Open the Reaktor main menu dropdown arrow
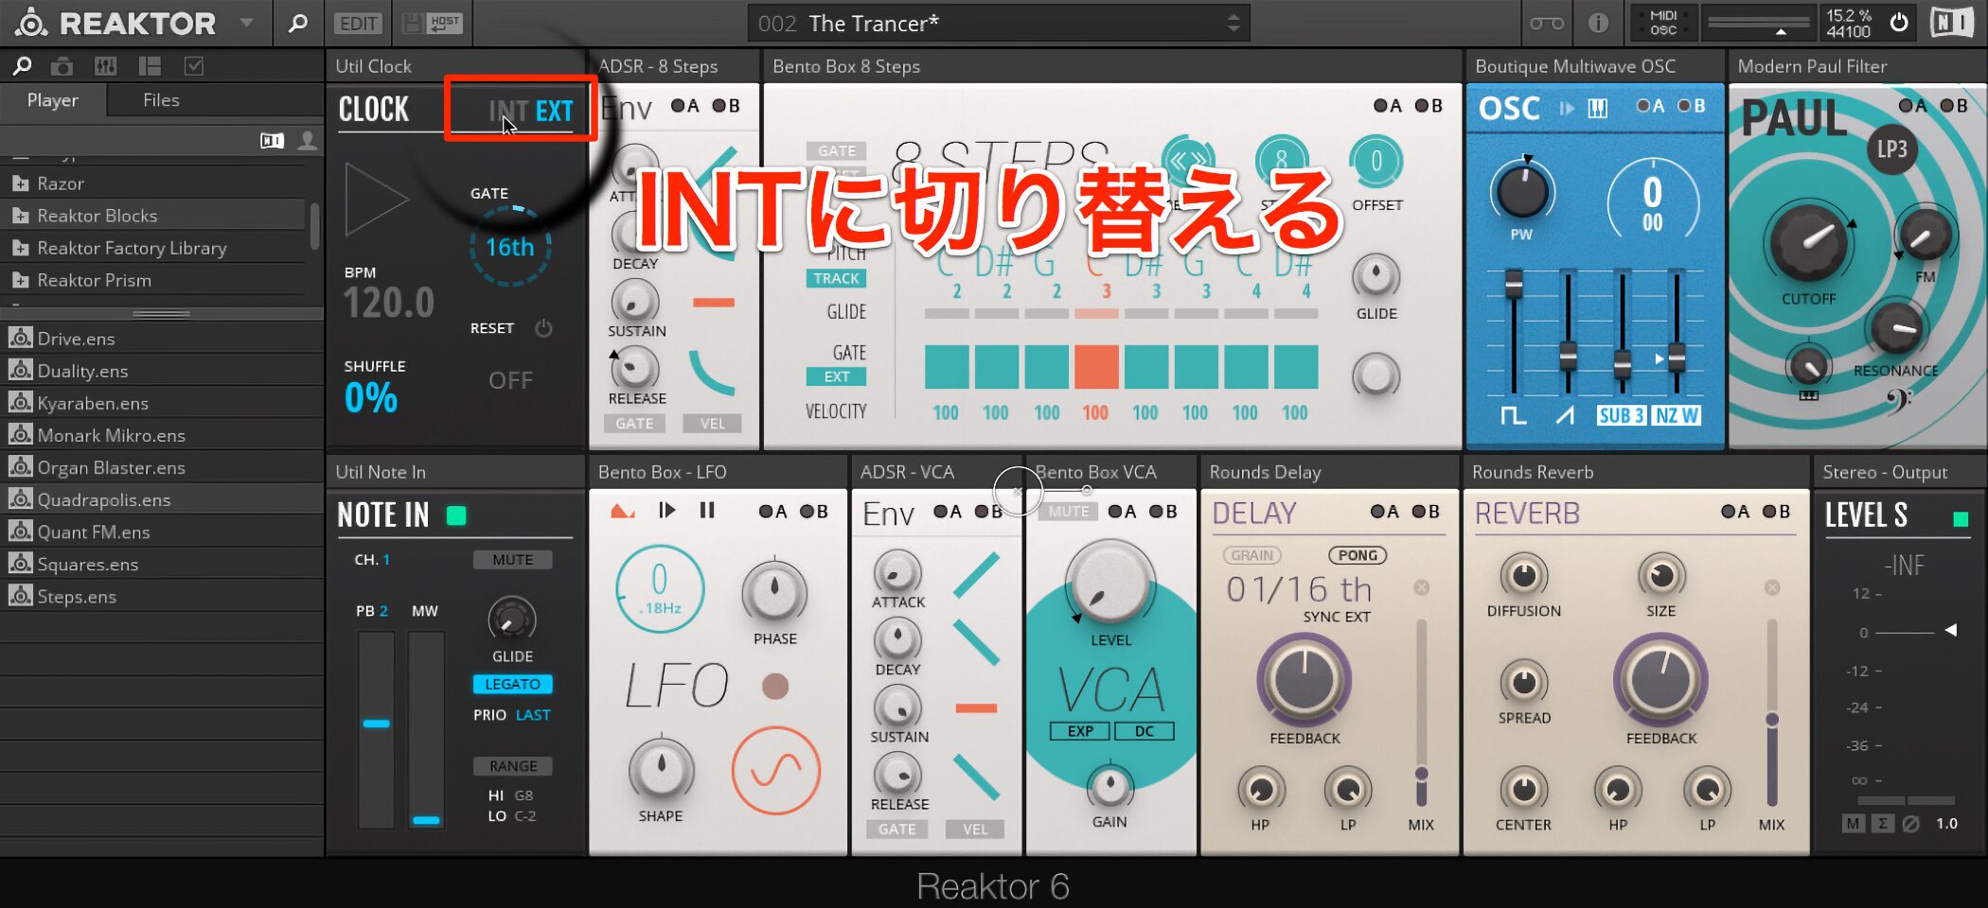Viewport: 1988px width, 908px height. click(x=246, y=23)
